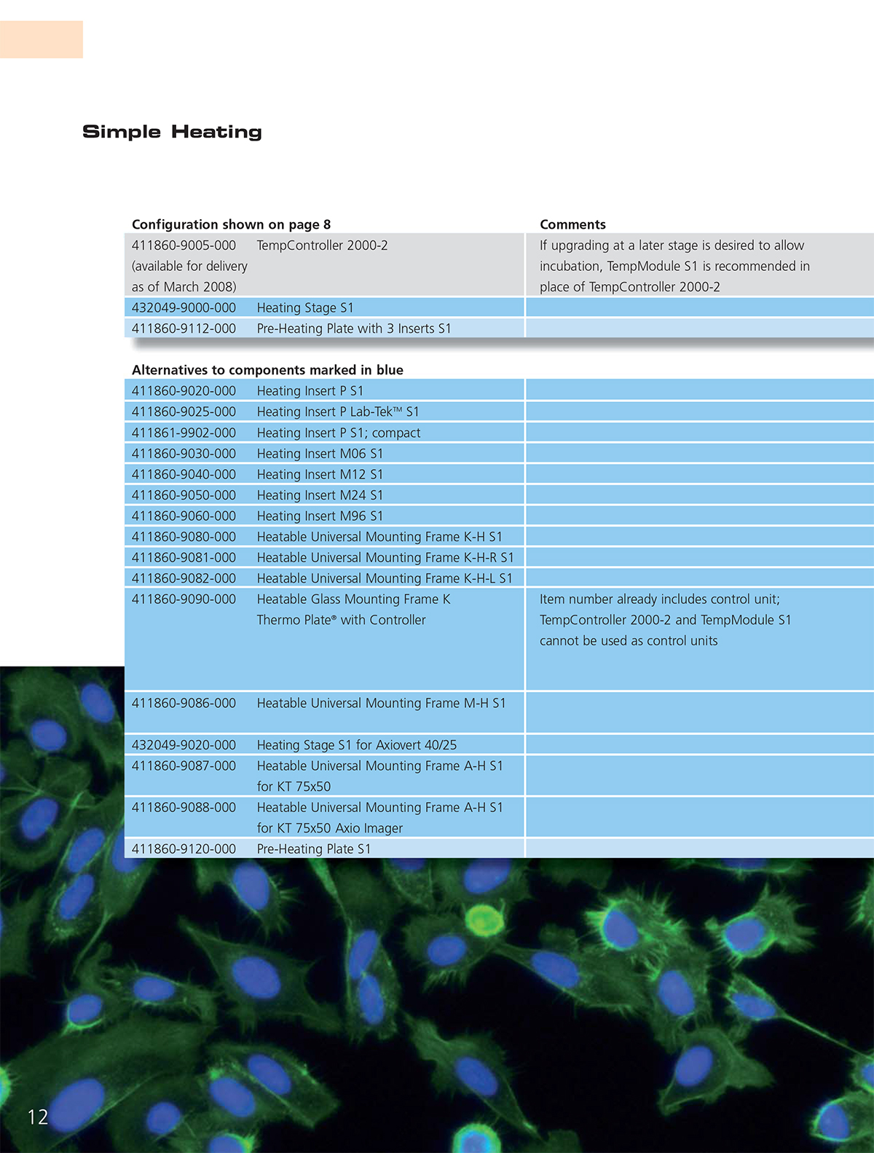Image resolution: width=874 pixels, height=1153 pixels.
Task: Select 'Heatable Universal Mounting Frame K-H S1'
Action: (x=379, y=537)
